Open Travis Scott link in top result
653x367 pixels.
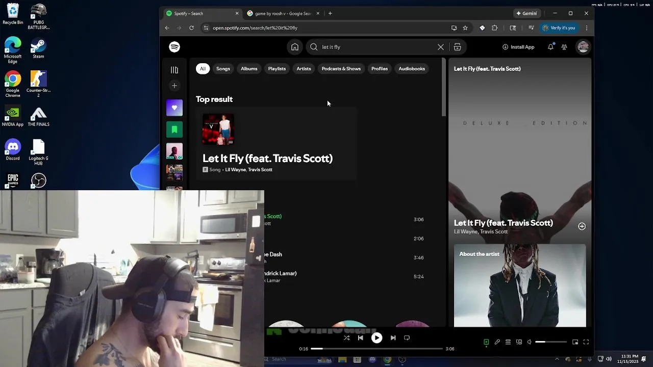(260, 170)
